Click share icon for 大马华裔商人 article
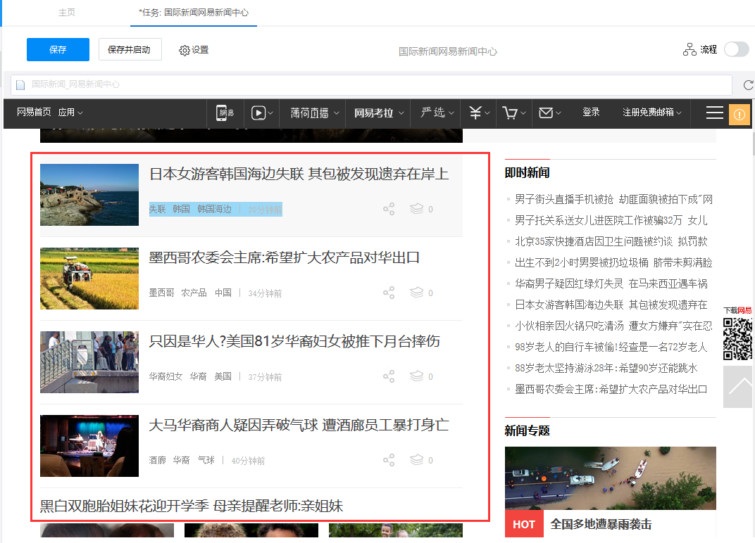Image resolution: width=755 pixels, height=543 pixels. pos(389,460)
